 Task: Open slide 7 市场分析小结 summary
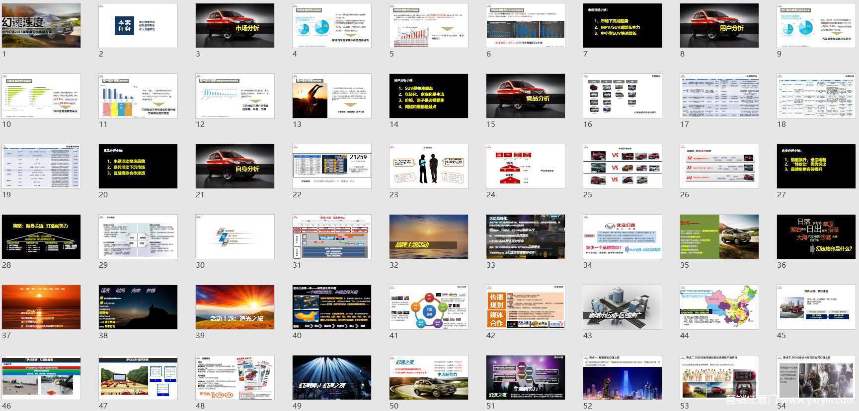coord(623,26)
